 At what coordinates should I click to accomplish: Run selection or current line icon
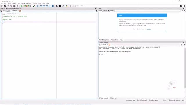click(31, 6)
